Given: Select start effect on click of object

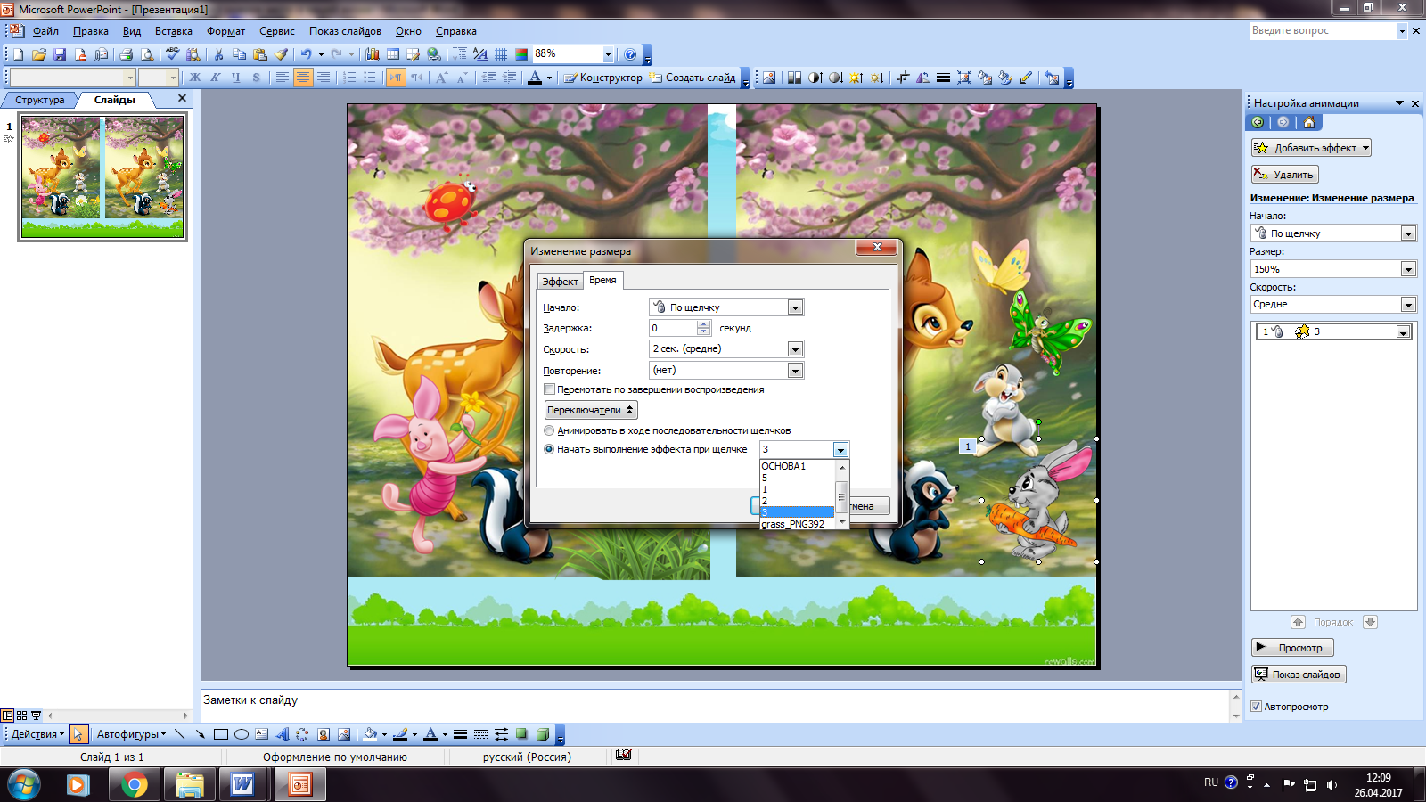Looking at the screenshot, I should point(549,449).
